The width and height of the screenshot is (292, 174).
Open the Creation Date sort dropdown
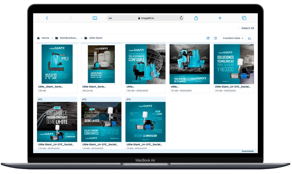tap(233, 38)
